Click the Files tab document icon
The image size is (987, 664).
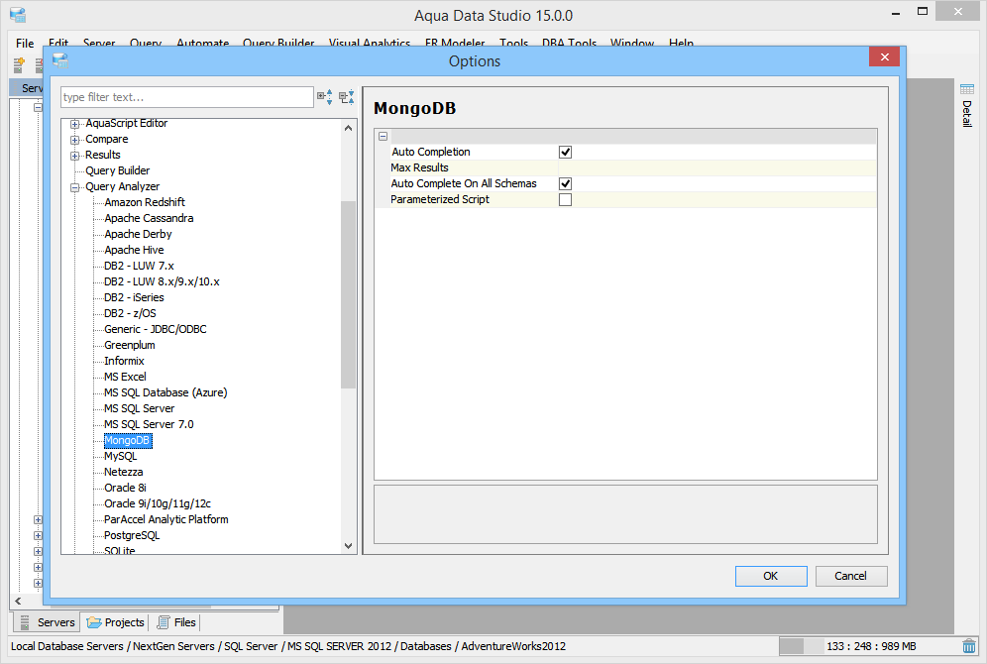tap(164, 622)
